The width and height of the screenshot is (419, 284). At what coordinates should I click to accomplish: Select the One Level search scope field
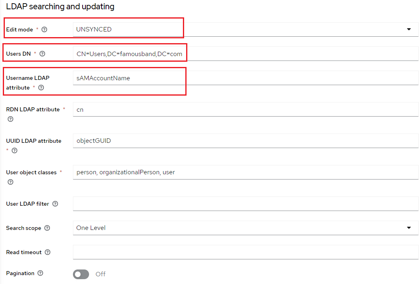click(x=161, y=228)
